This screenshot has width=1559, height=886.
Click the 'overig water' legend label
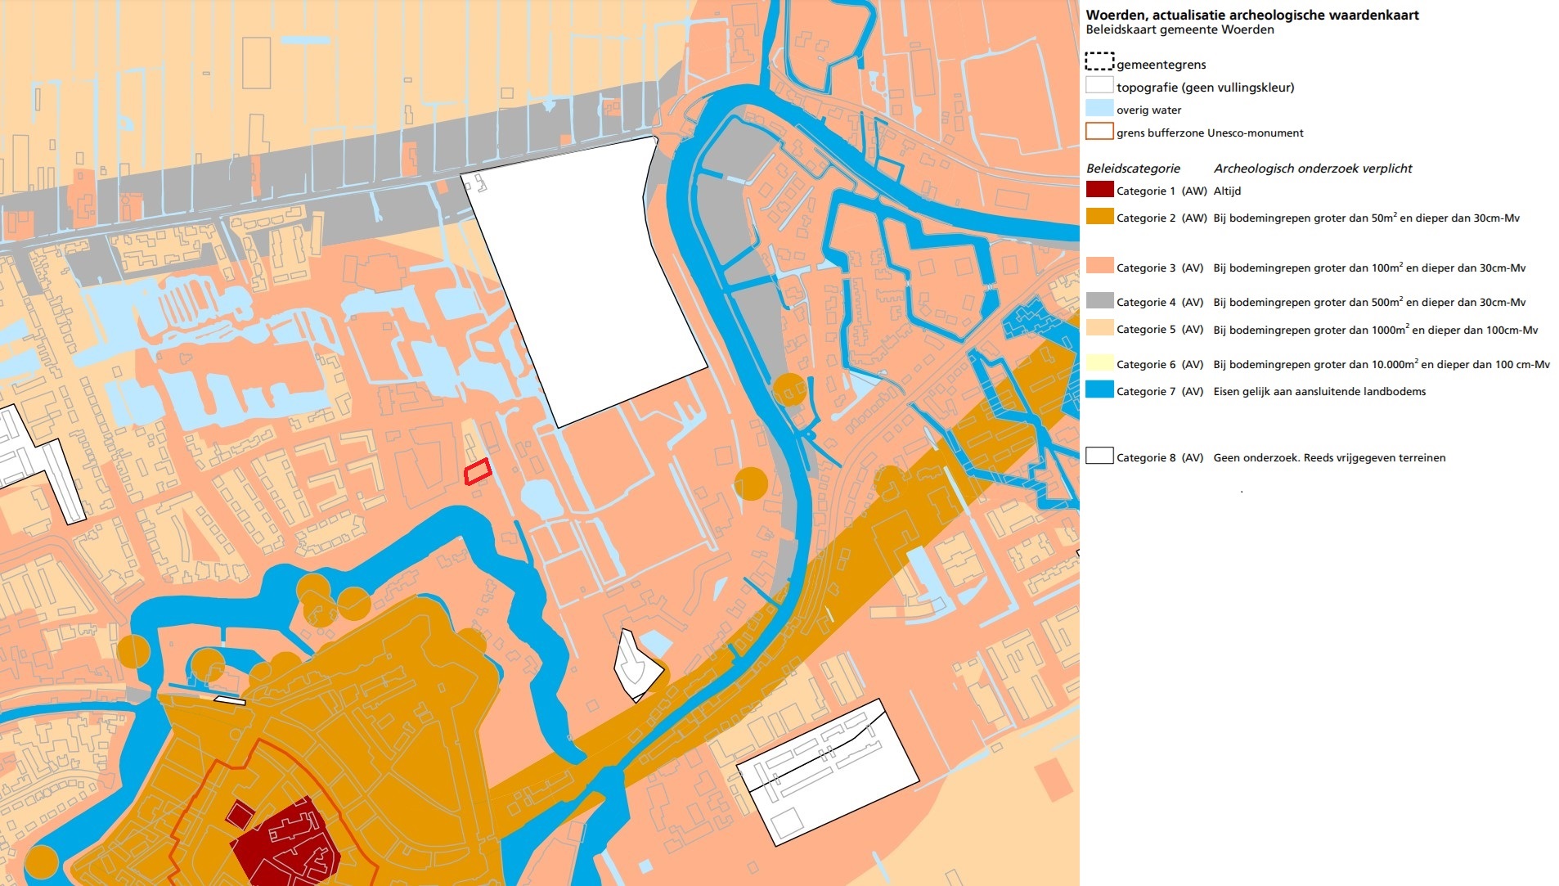pos(1148,110)
